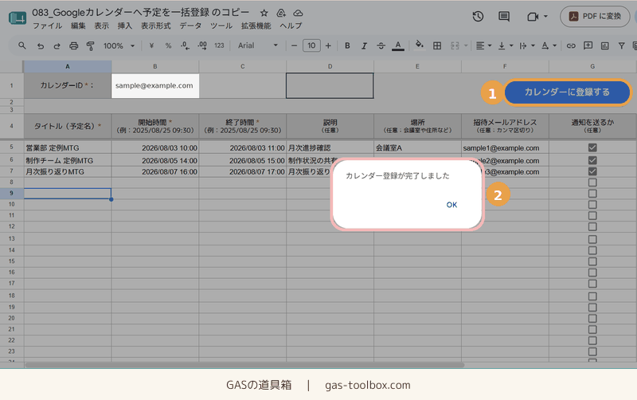The height and width of the screenshot is (400, 637).
Task: Click the video meeting camera icon
Action: pos(532,16)
